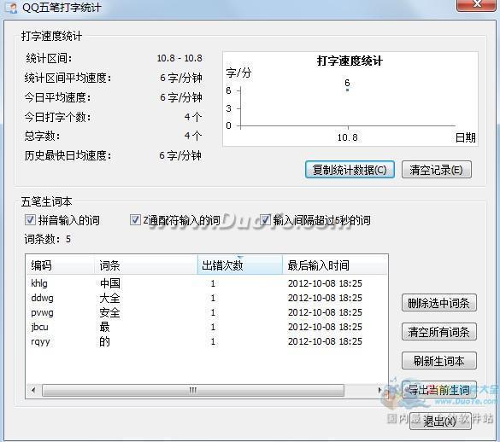Click the right scroll arrow of word list
Screen dimensions: 500x442
(x=379, y=390)
